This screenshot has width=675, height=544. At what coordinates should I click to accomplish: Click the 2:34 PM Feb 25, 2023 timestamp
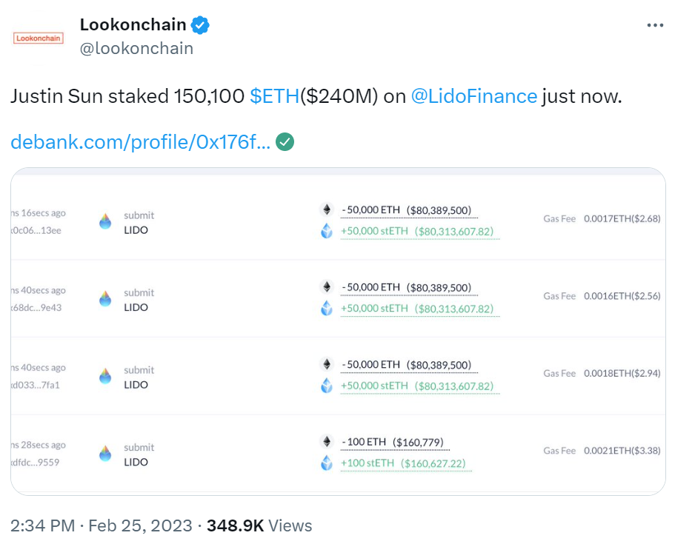pos(102,525)
